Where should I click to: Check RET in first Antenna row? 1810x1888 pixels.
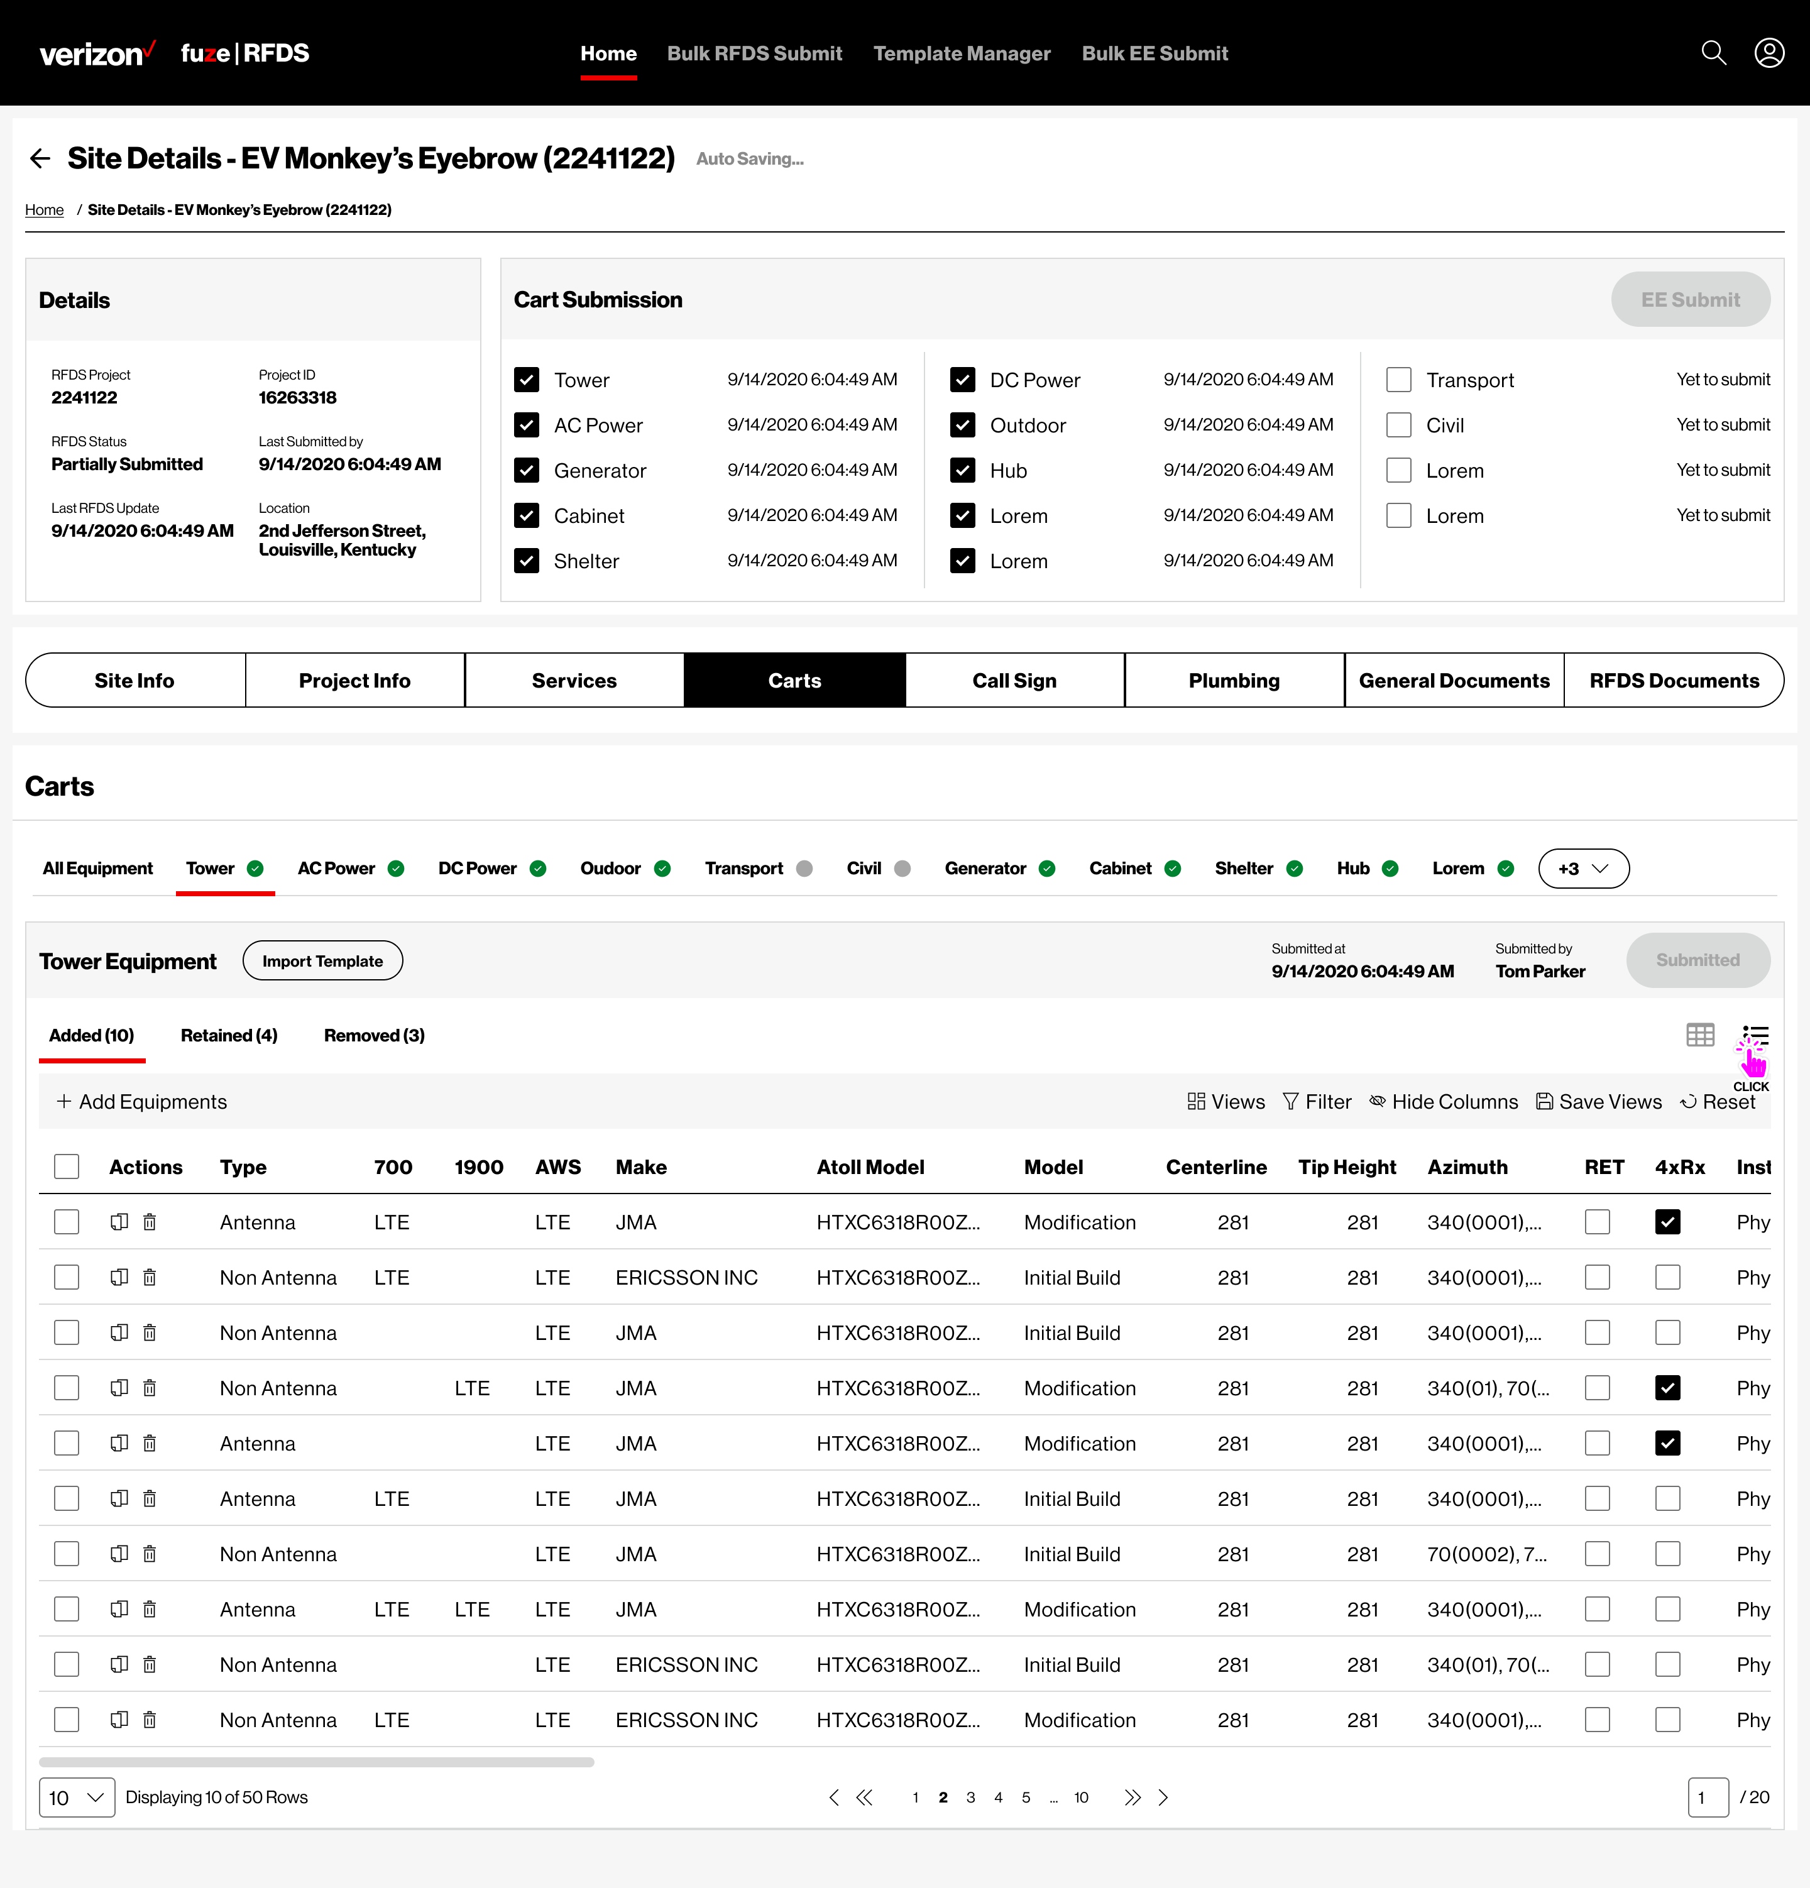click(1597, 1221)
